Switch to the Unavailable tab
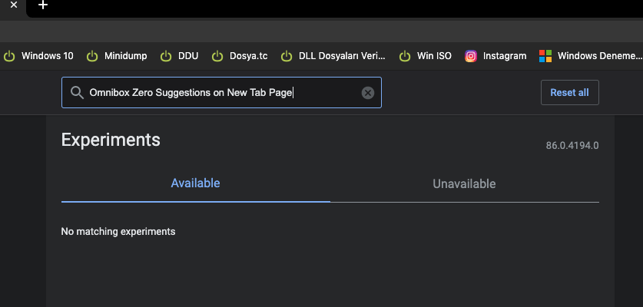The height and width of the screenshot is (307, 643). point(464,184)
